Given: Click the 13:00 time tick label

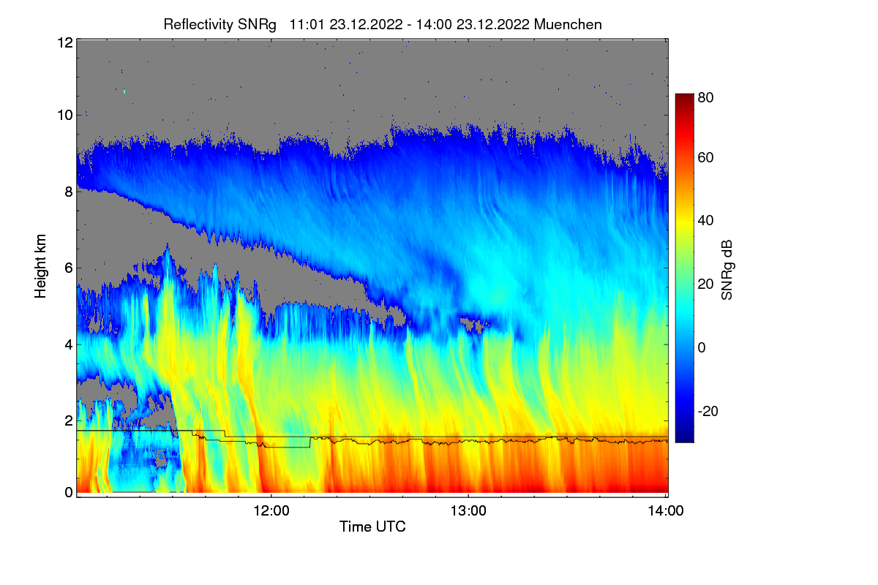Looking at the screenshot, I should coord(469,512).
